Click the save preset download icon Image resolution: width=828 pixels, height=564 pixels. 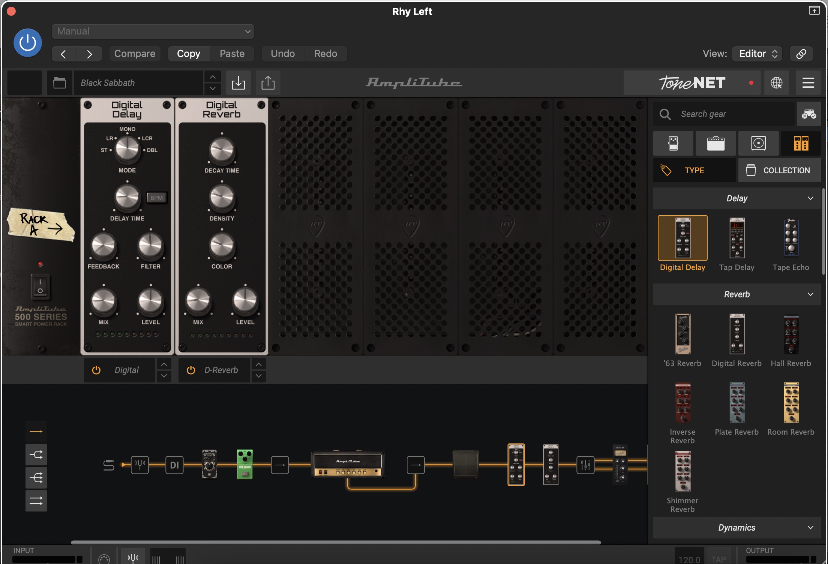[238, 83]
